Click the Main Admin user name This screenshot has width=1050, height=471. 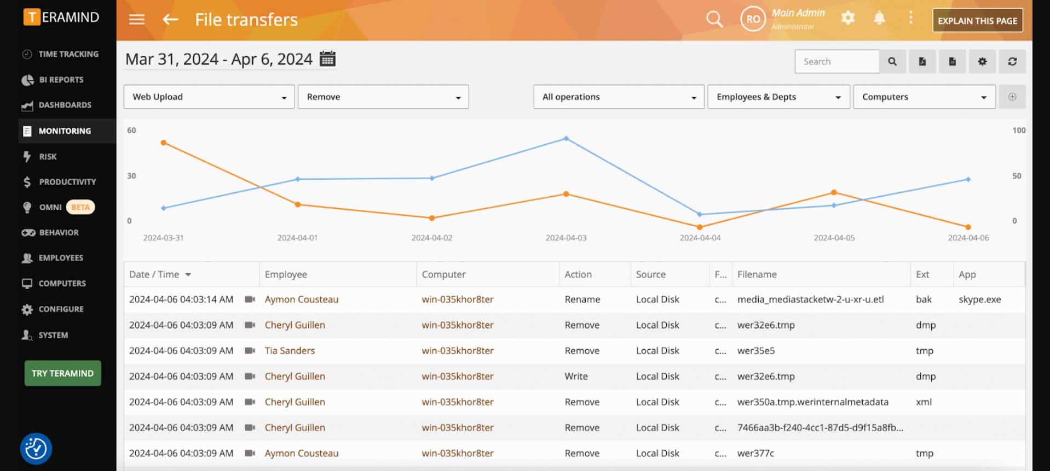click(x=798, y=13)
